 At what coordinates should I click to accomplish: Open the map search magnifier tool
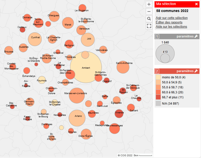coord(149,19)
